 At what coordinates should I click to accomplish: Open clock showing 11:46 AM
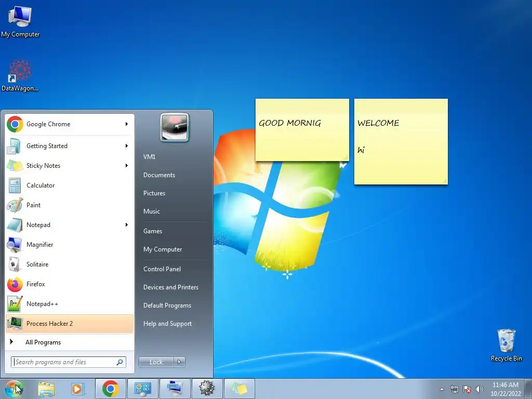pyautogui.click(x=505, y=389)
